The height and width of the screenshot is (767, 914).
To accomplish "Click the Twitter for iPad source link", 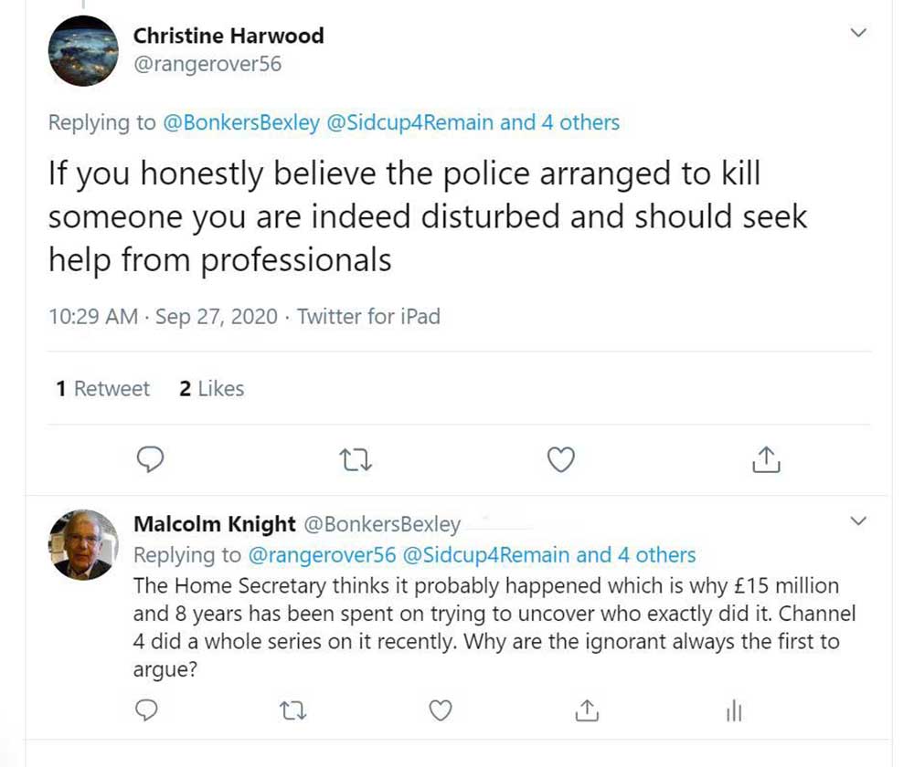I will (x=368, y=317).
